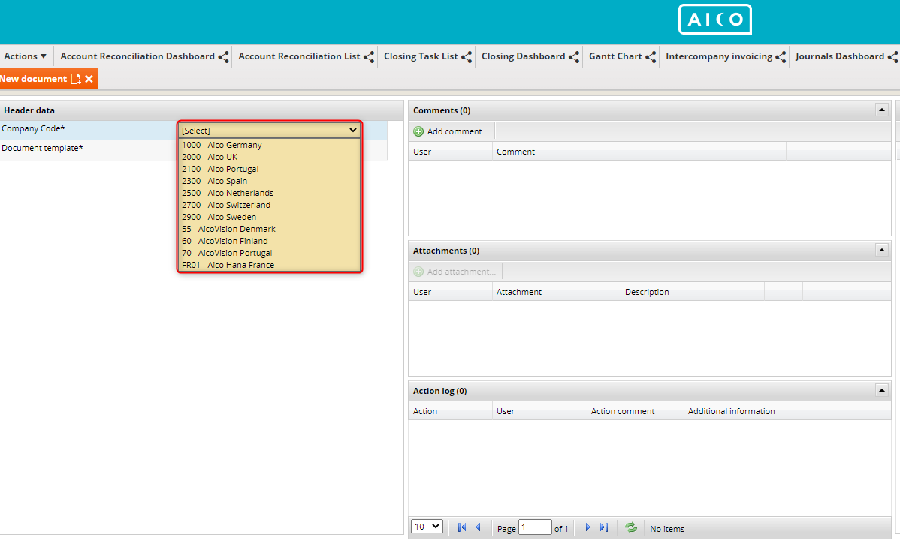Collapse the Action log panel

coord(882,391)
